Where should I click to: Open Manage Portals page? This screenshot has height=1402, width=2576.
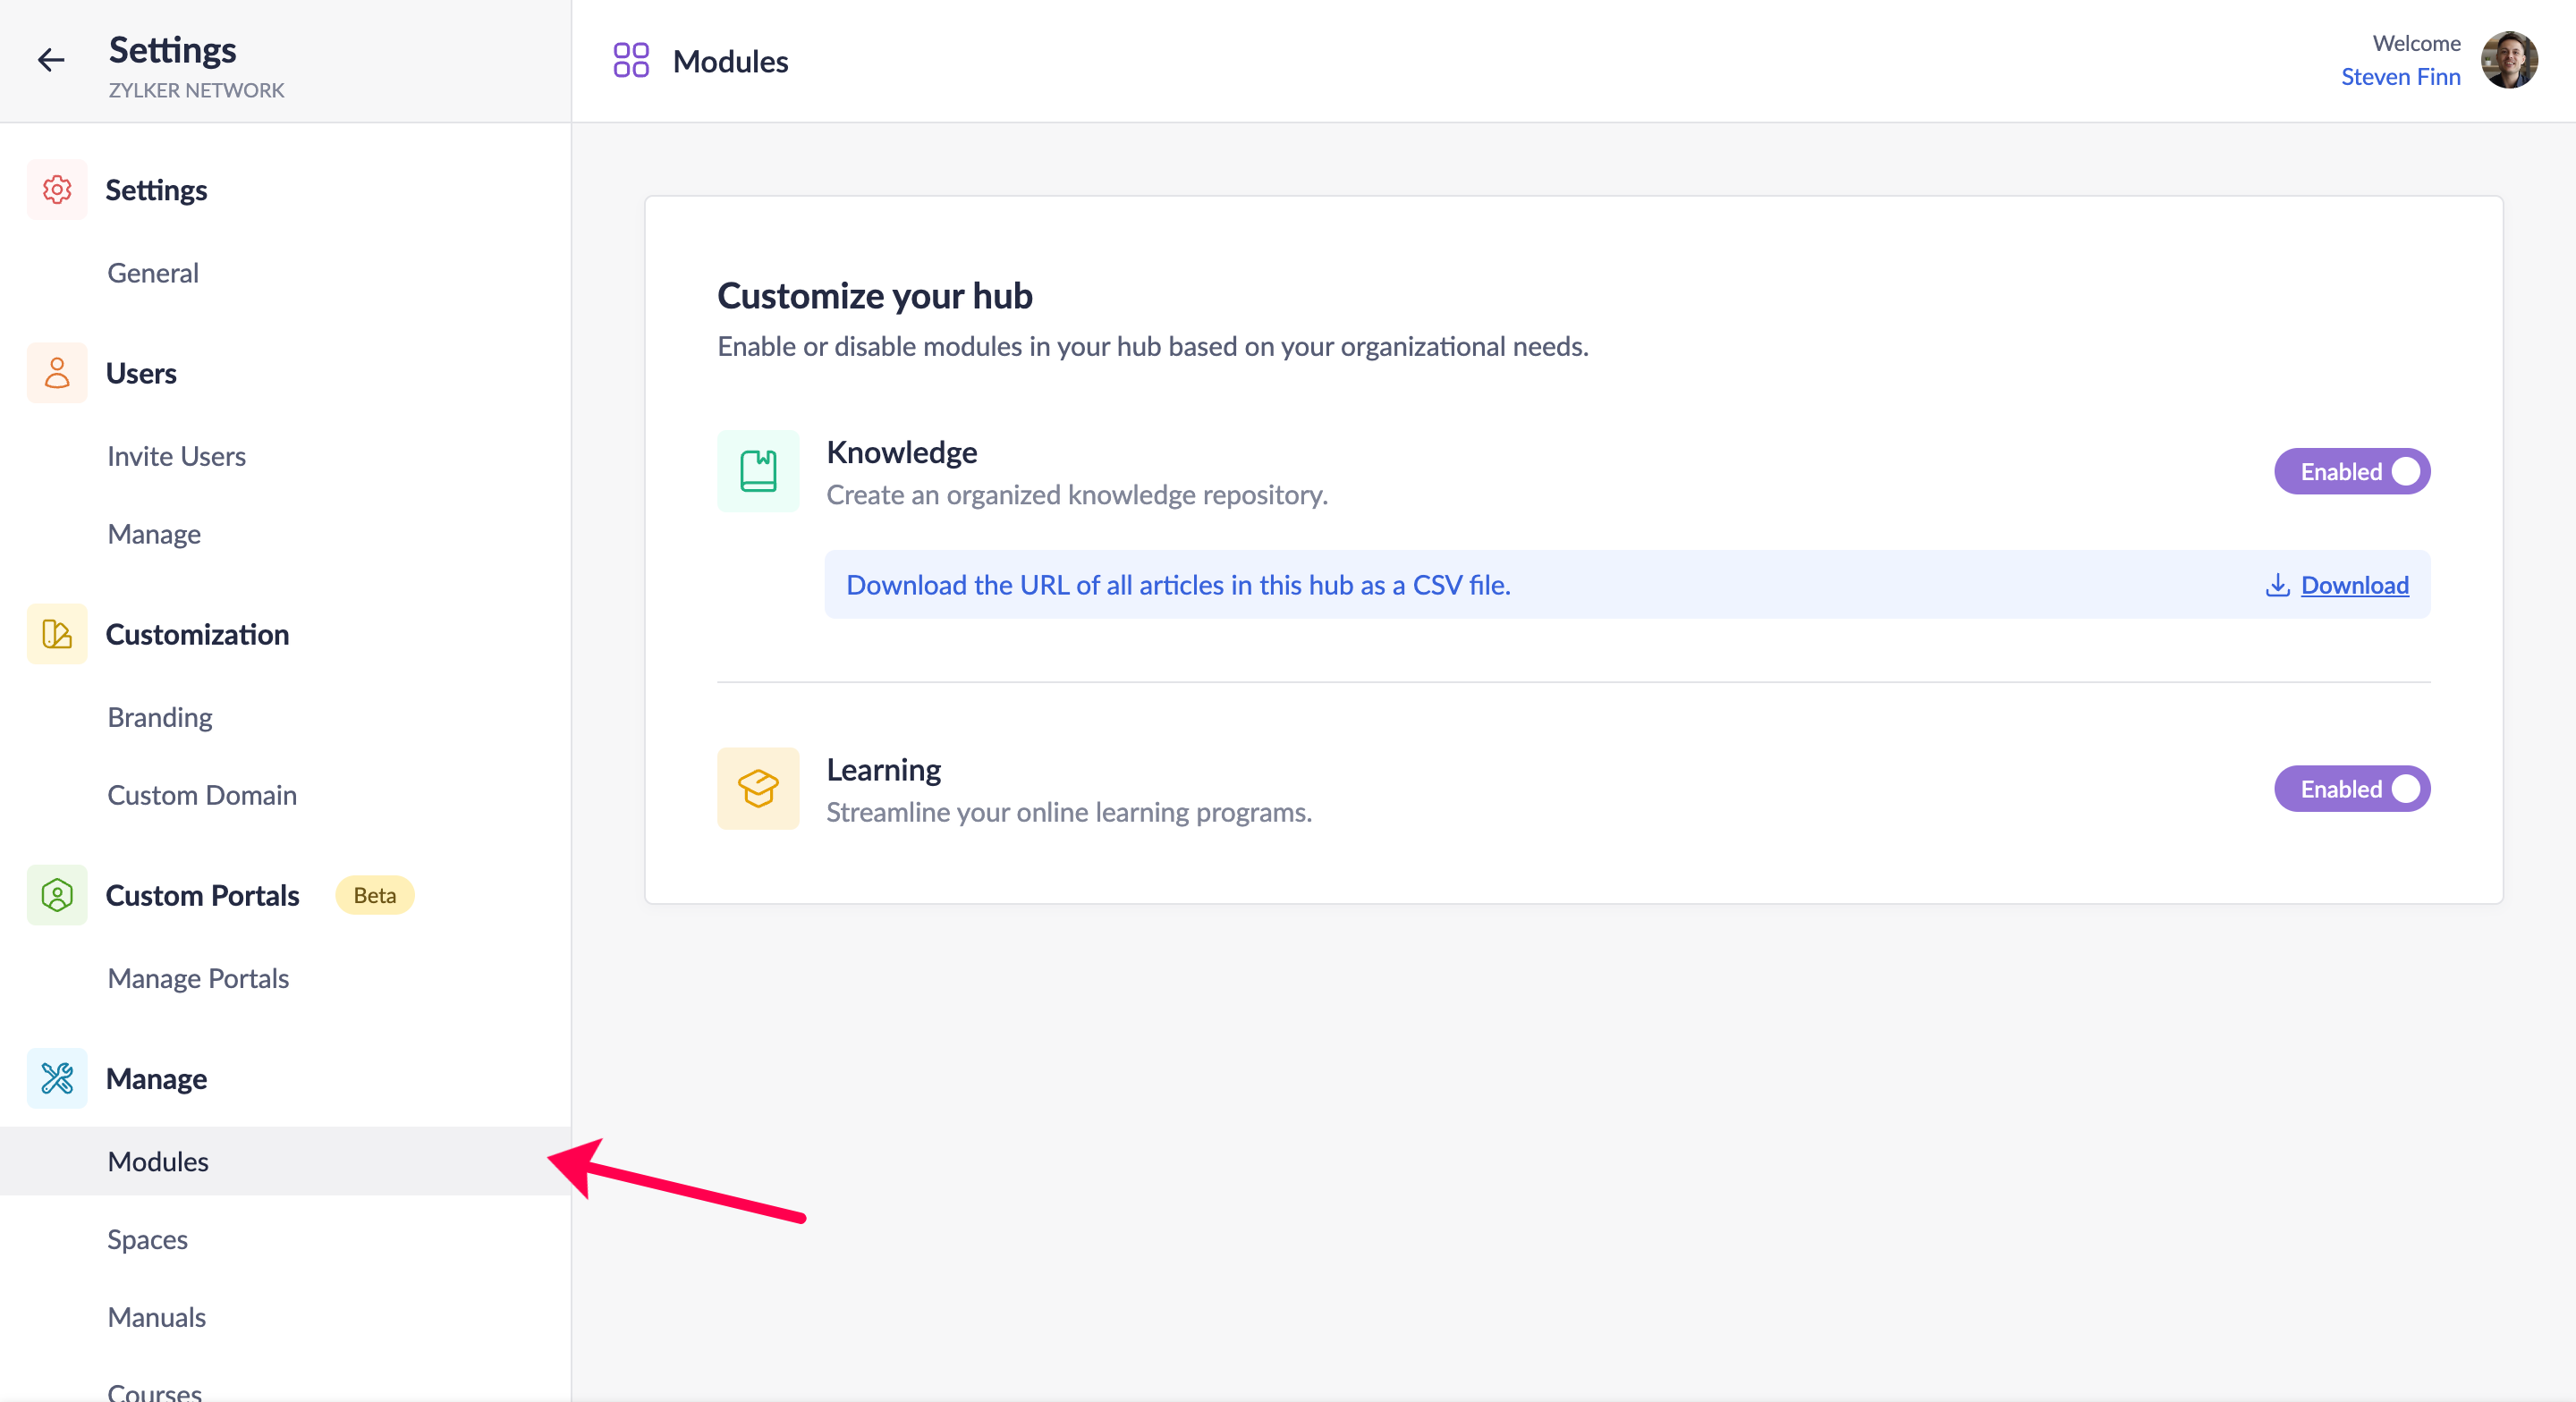pyautogui.click(x=198, y=978)
